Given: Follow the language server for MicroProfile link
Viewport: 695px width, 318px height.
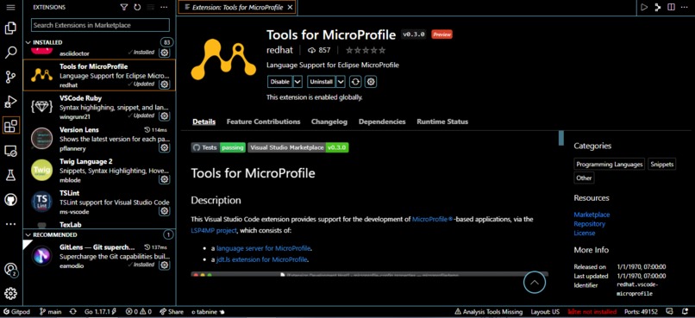Looking at the screenshot, I should (264, 248).
